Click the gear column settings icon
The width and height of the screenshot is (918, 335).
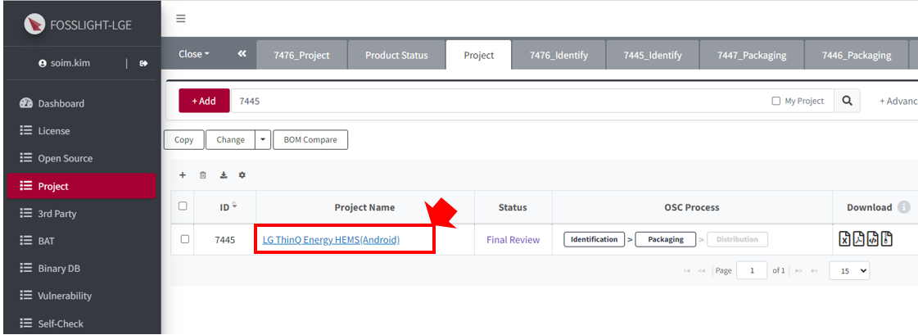[x=242, y=175]
